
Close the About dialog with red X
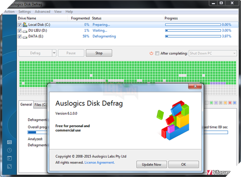click(x=195, y=86)
